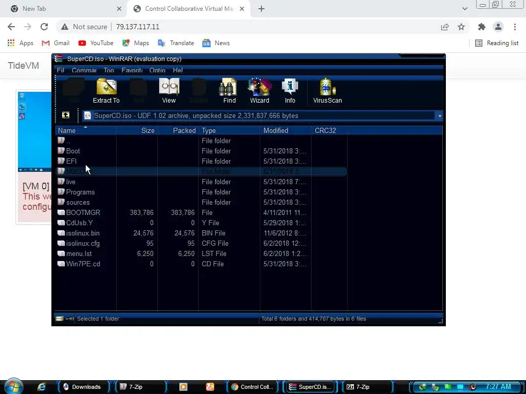The image size is (526, 394).
Task: Select the parent '..' folder row
Action: tap(201, 141)
